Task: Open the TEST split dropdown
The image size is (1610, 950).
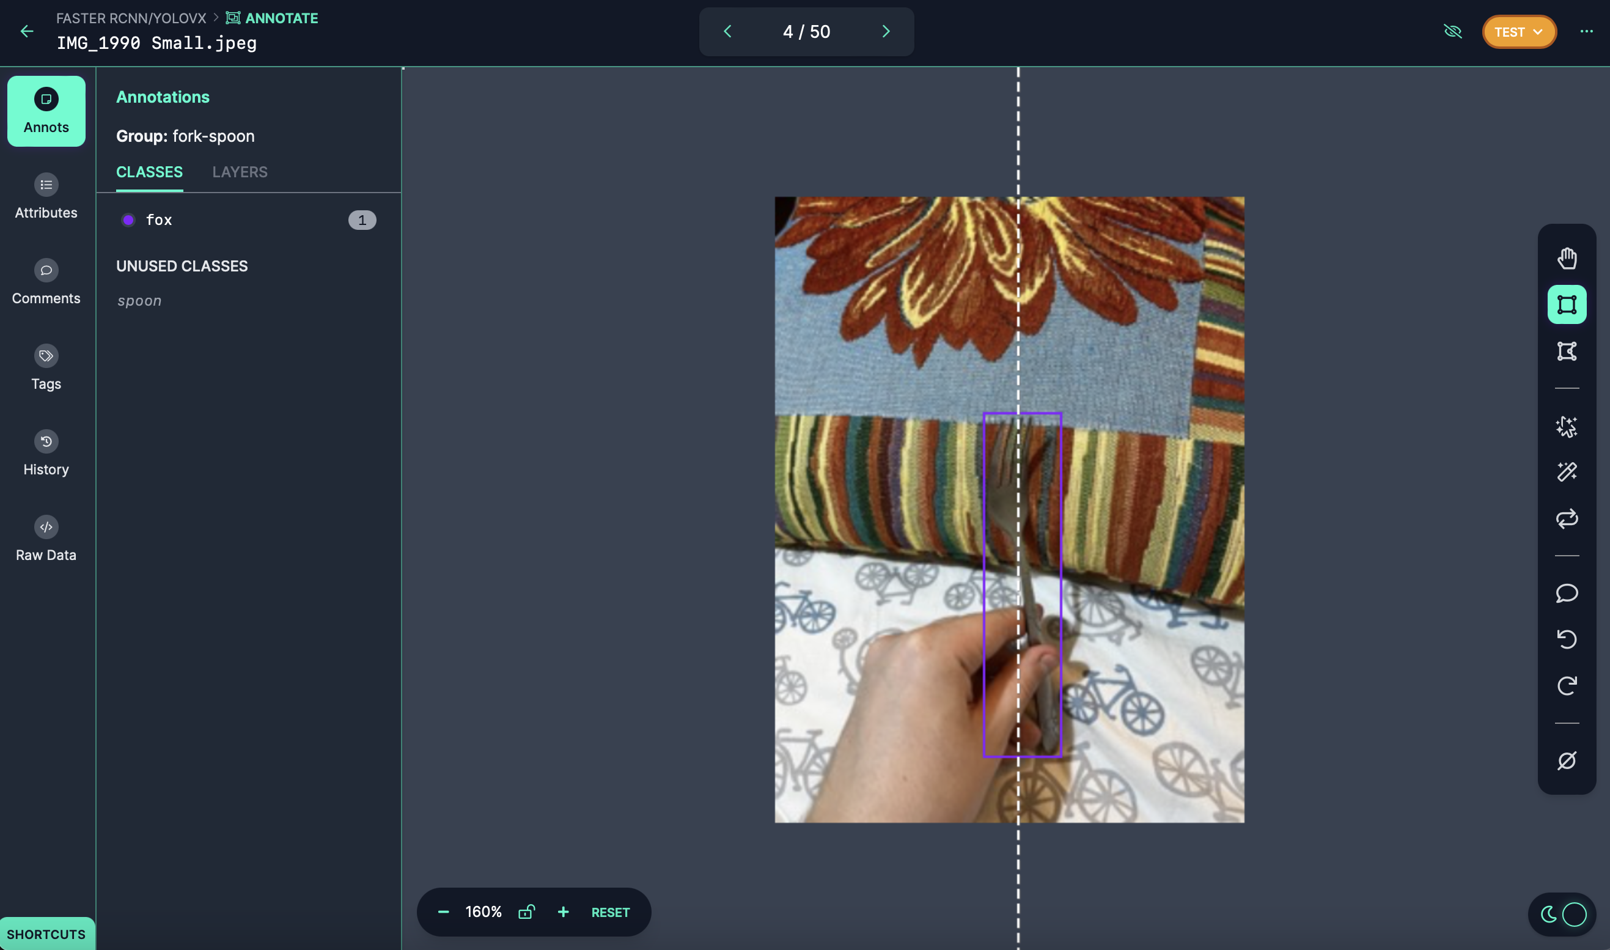Action: pyautogui.click(x=1519, y=32)
